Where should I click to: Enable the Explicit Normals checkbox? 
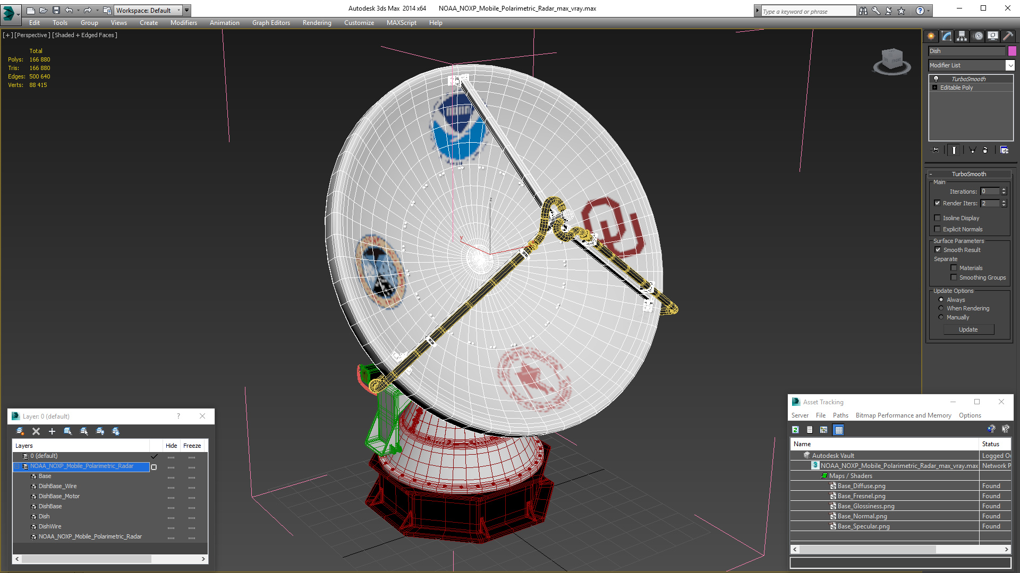[938, 229]
